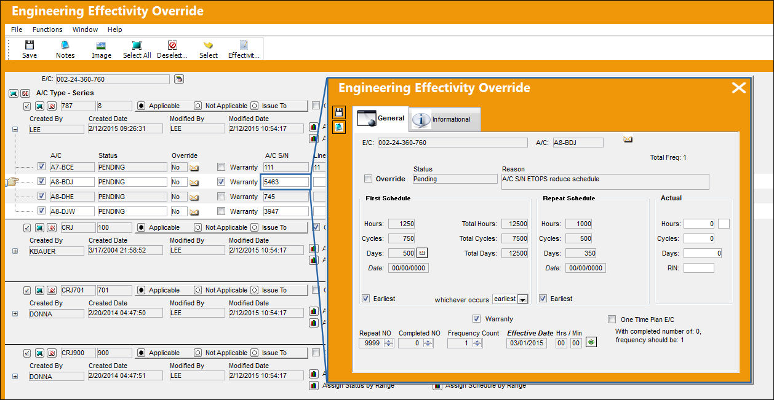Click the override envelope icon for A7-BCE
The width and height of the screenshot is (774, 400).
tap(194, 167)
